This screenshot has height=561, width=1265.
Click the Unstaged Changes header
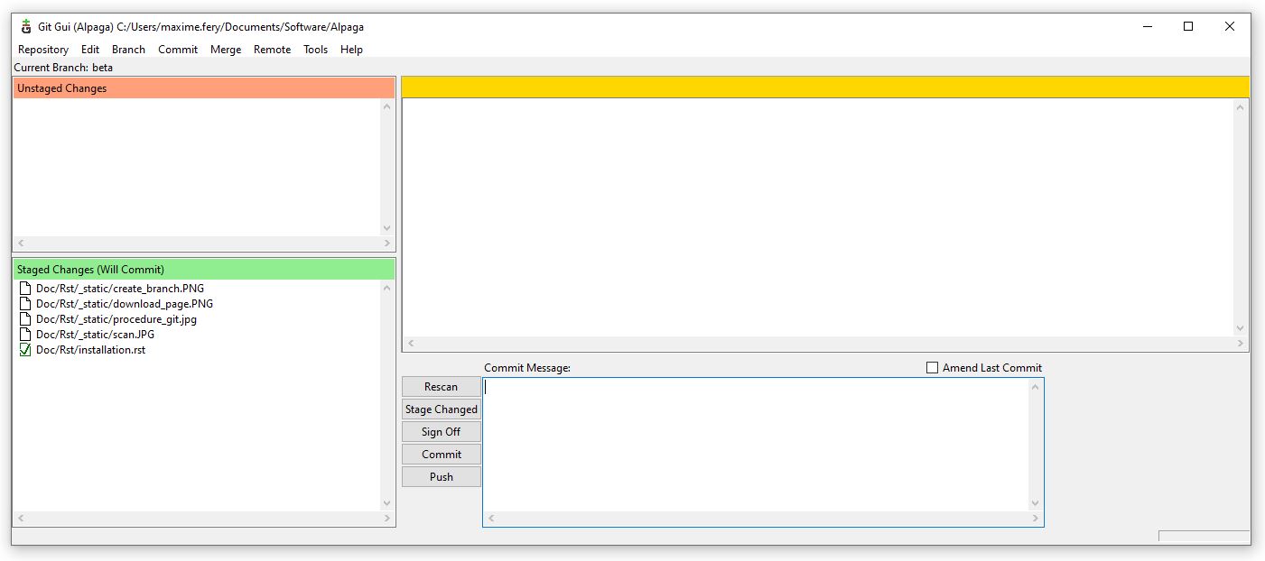click(204, 88)
